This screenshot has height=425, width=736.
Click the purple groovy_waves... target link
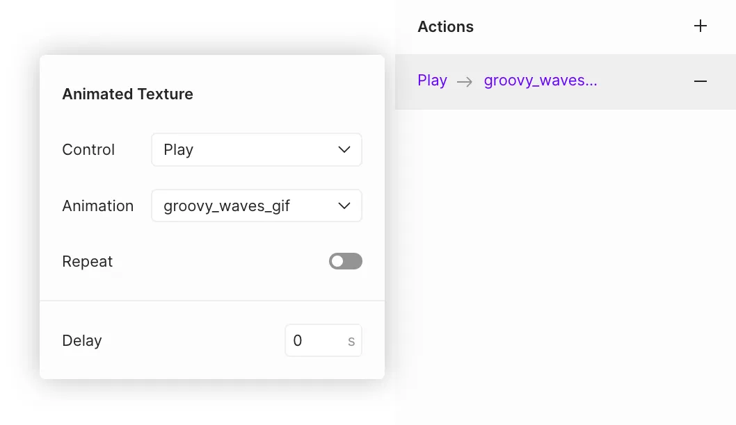541,81
